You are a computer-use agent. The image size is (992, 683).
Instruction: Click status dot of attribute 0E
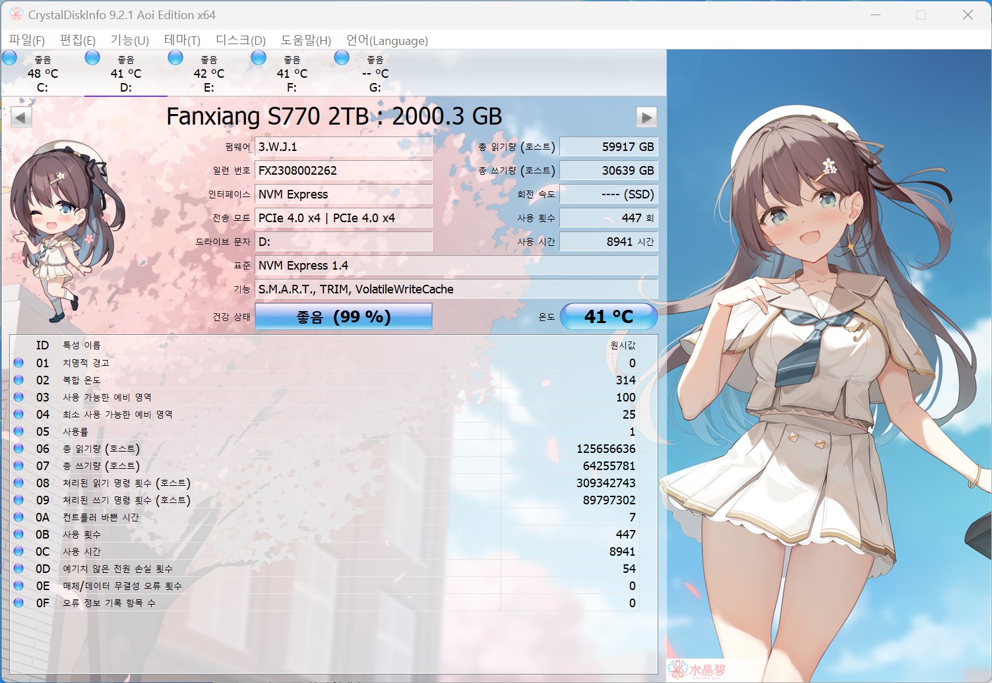tap(18, 585)
